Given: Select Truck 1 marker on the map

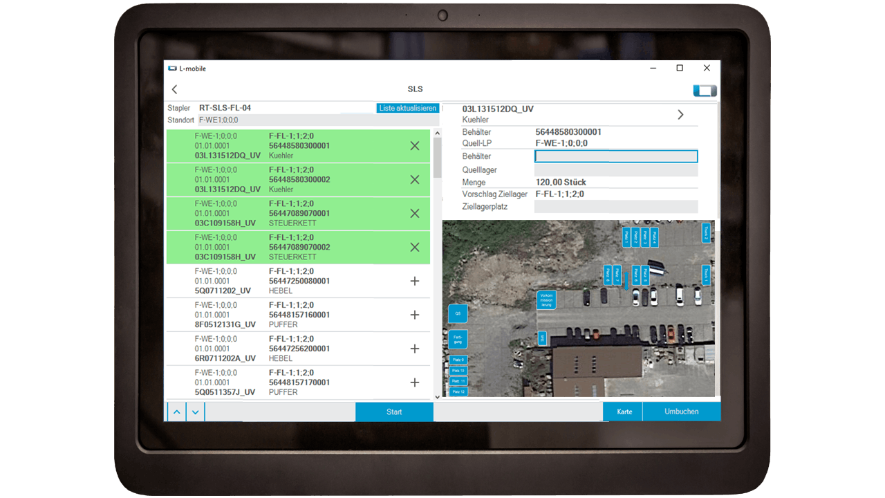Looking at the screenshot, I should pos(706,275).
